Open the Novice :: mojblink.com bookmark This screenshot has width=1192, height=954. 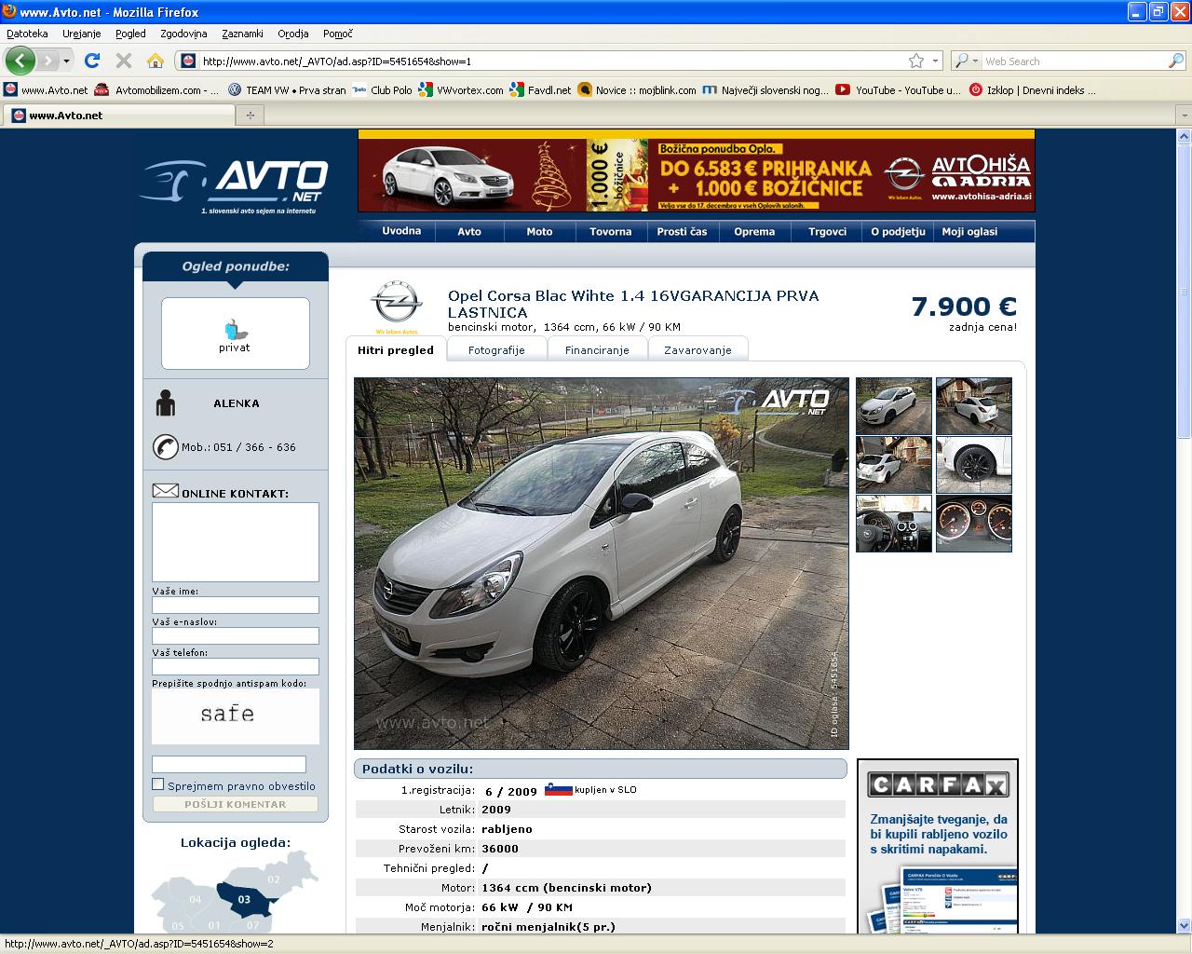click(637, 90)
